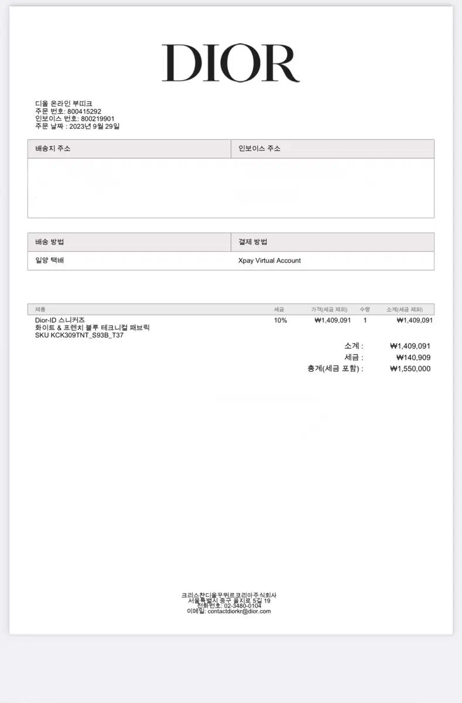Viewport: 462px width, 703px height.
Task: Click the Dior-ID 스니커즈 product name
Action: (60, 320)
